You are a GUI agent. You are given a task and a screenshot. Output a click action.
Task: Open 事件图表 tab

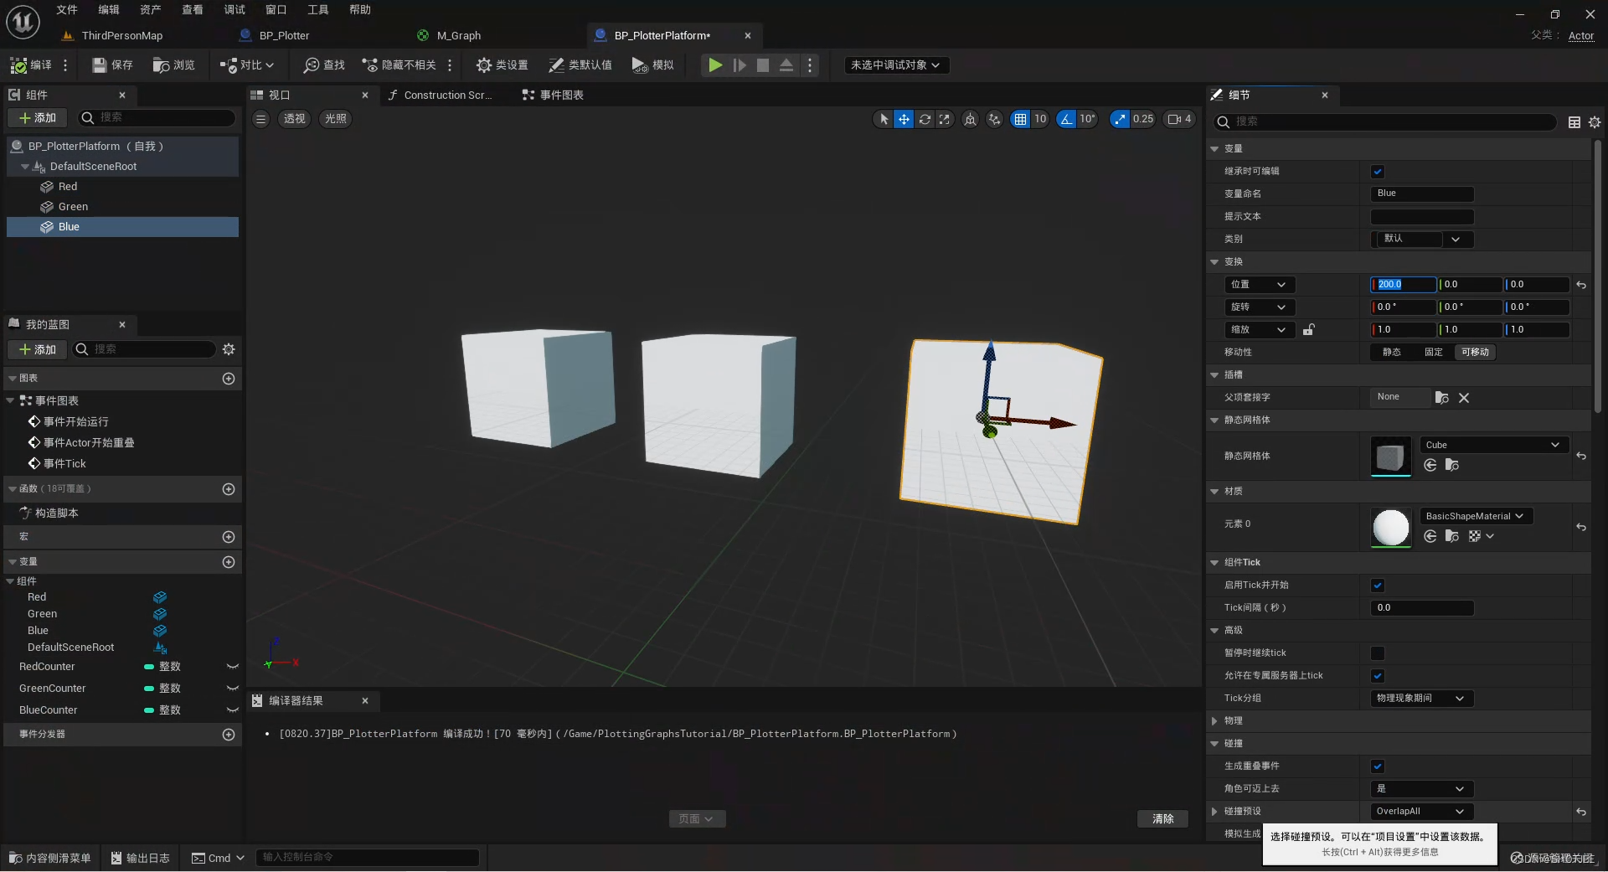[x=553, y=95]
